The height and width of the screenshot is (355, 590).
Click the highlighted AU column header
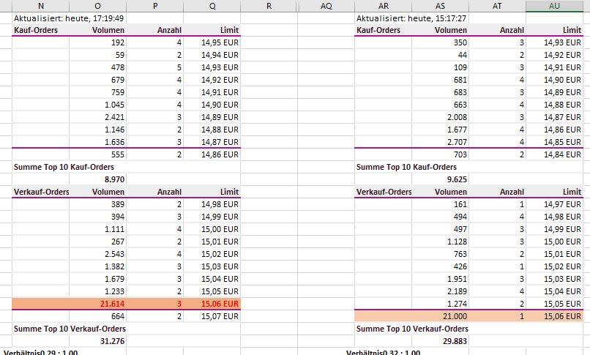click(554, 6)
